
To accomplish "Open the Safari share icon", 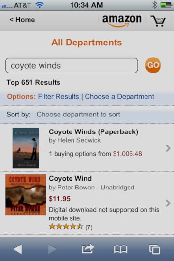I will (88, 248).
